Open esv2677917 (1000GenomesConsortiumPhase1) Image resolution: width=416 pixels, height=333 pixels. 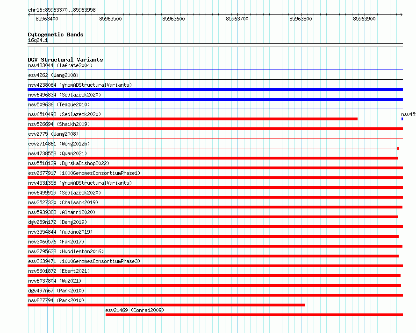[x=84, y=173]
